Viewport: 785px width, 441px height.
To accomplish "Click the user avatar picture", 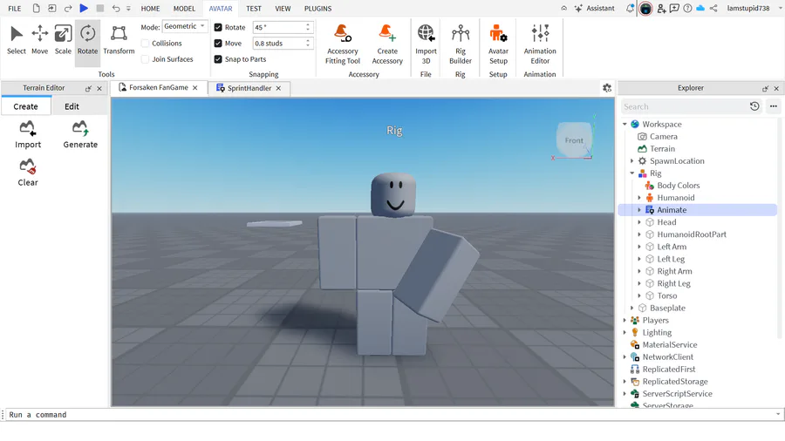I will pyautogui.click(x=645, y=8).
